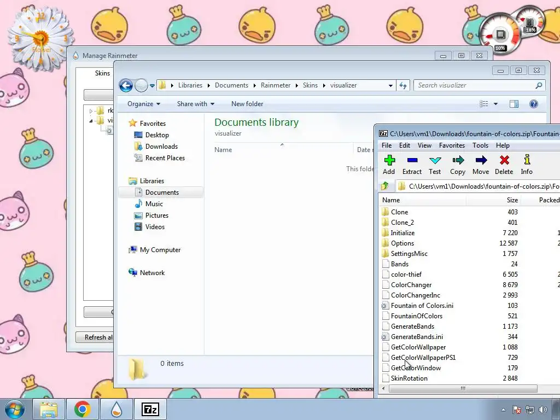Open Downloads in Explorer sidebar
Screen dimensions: 560x420
161,147
